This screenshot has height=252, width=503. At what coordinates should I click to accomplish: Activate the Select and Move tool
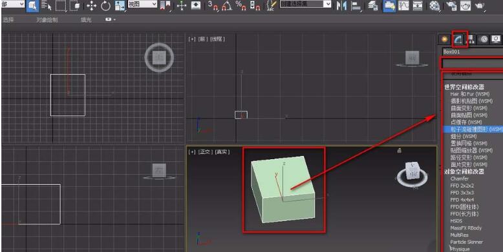click(91, 6)
